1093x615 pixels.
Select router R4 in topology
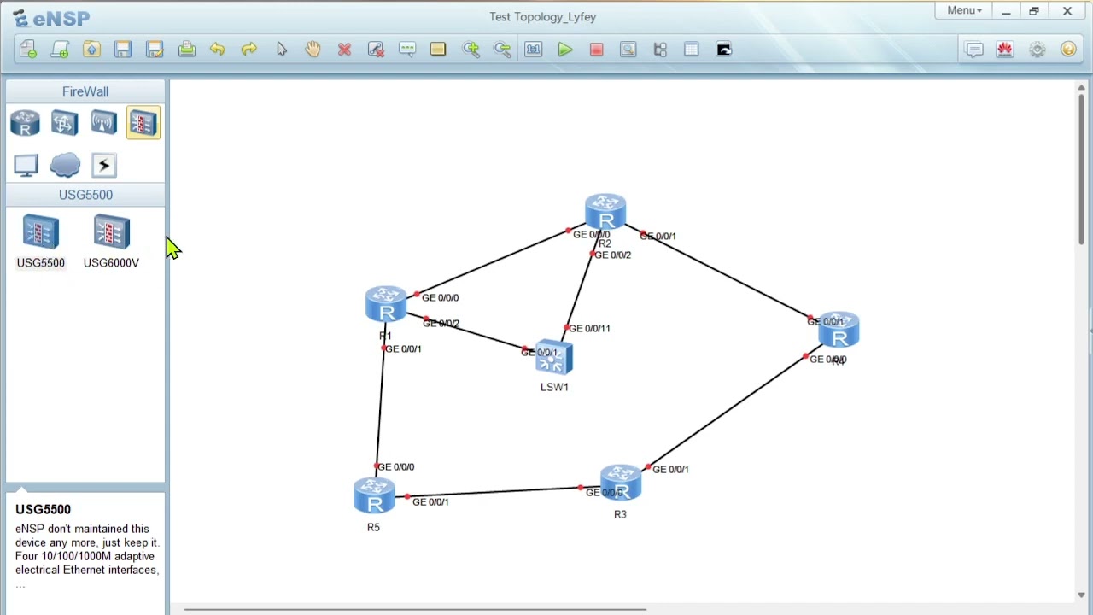tap(839, 330)
